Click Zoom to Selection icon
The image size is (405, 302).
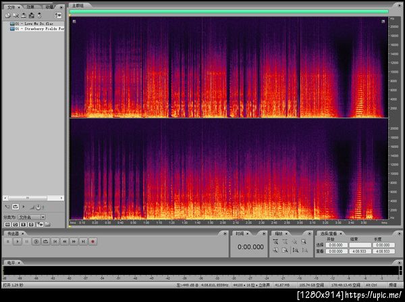point(304,242)
